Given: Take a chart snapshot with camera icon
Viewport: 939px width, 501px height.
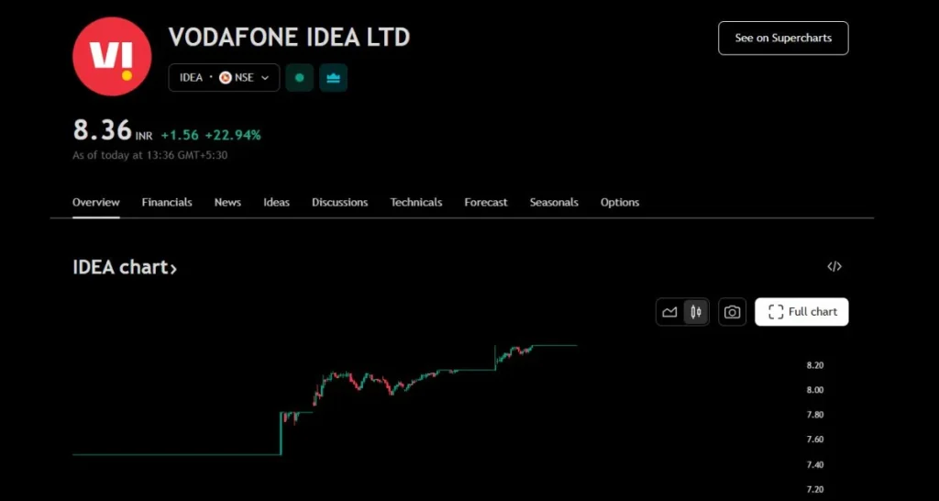Looking at the screenshot, I should coord(732,312).
